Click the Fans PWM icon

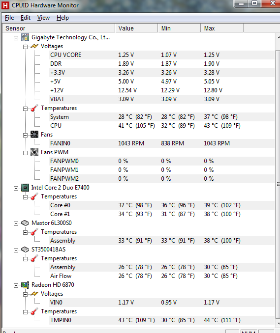pos(34,152)
